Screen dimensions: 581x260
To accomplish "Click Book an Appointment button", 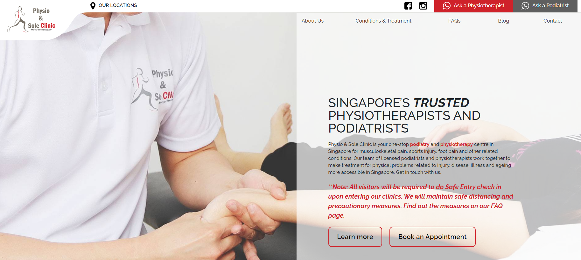I will [432, 237].
